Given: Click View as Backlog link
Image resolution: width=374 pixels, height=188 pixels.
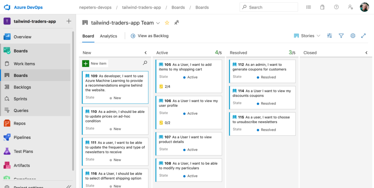Looking at the screenshot, I should 150,36.
